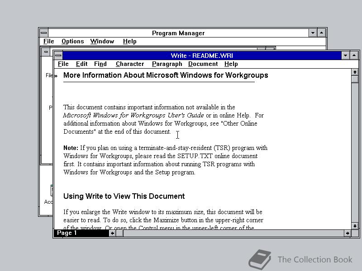Image resolution: width=362 pixels, height=271 pixels.
Task: Click the Page 1 status indicator
Action: pos(81,233)
